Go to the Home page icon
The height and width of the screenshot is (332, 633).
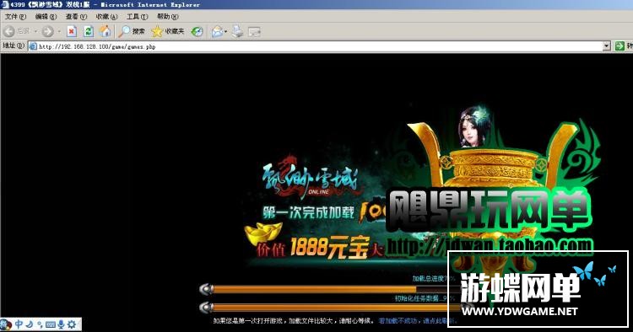point(105,31)
